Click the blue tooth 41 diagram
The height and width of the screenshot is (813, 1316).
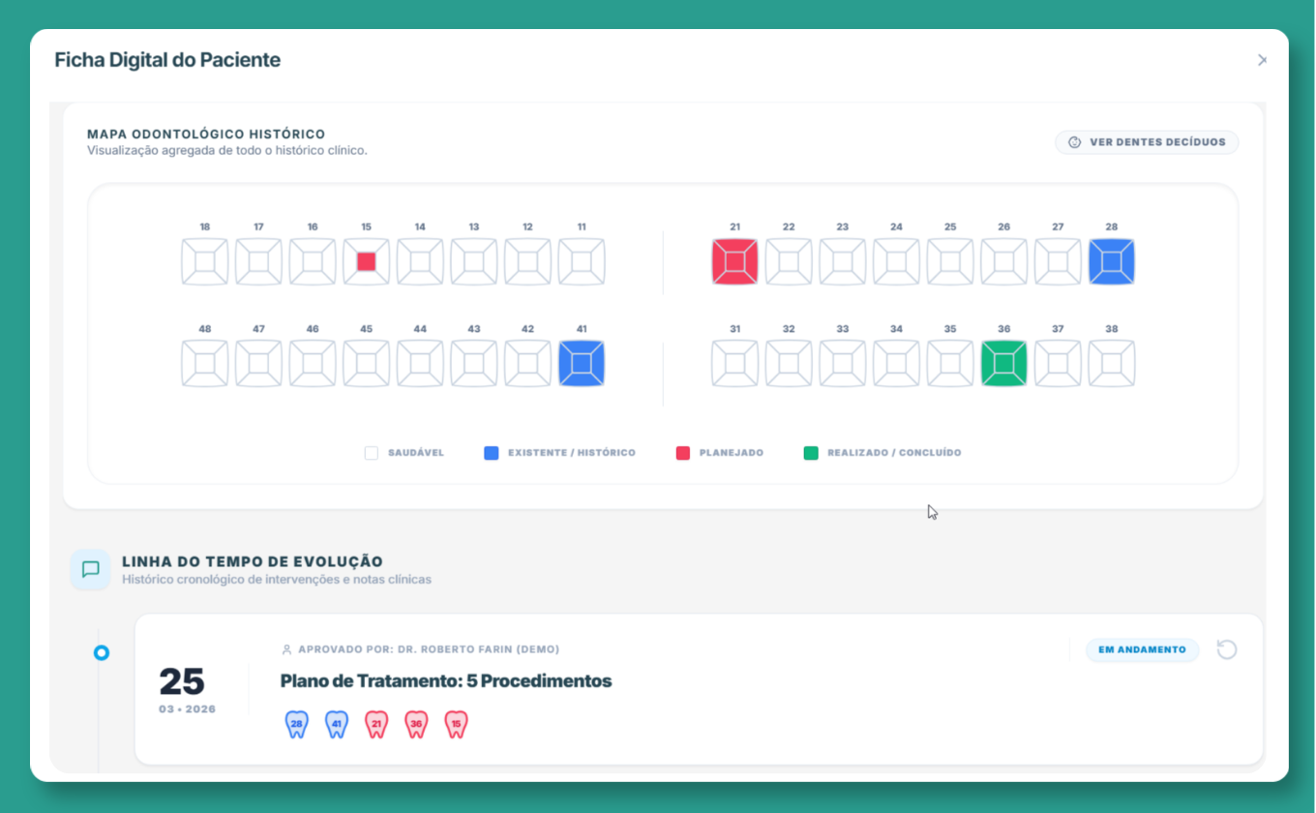click(582, 364)
